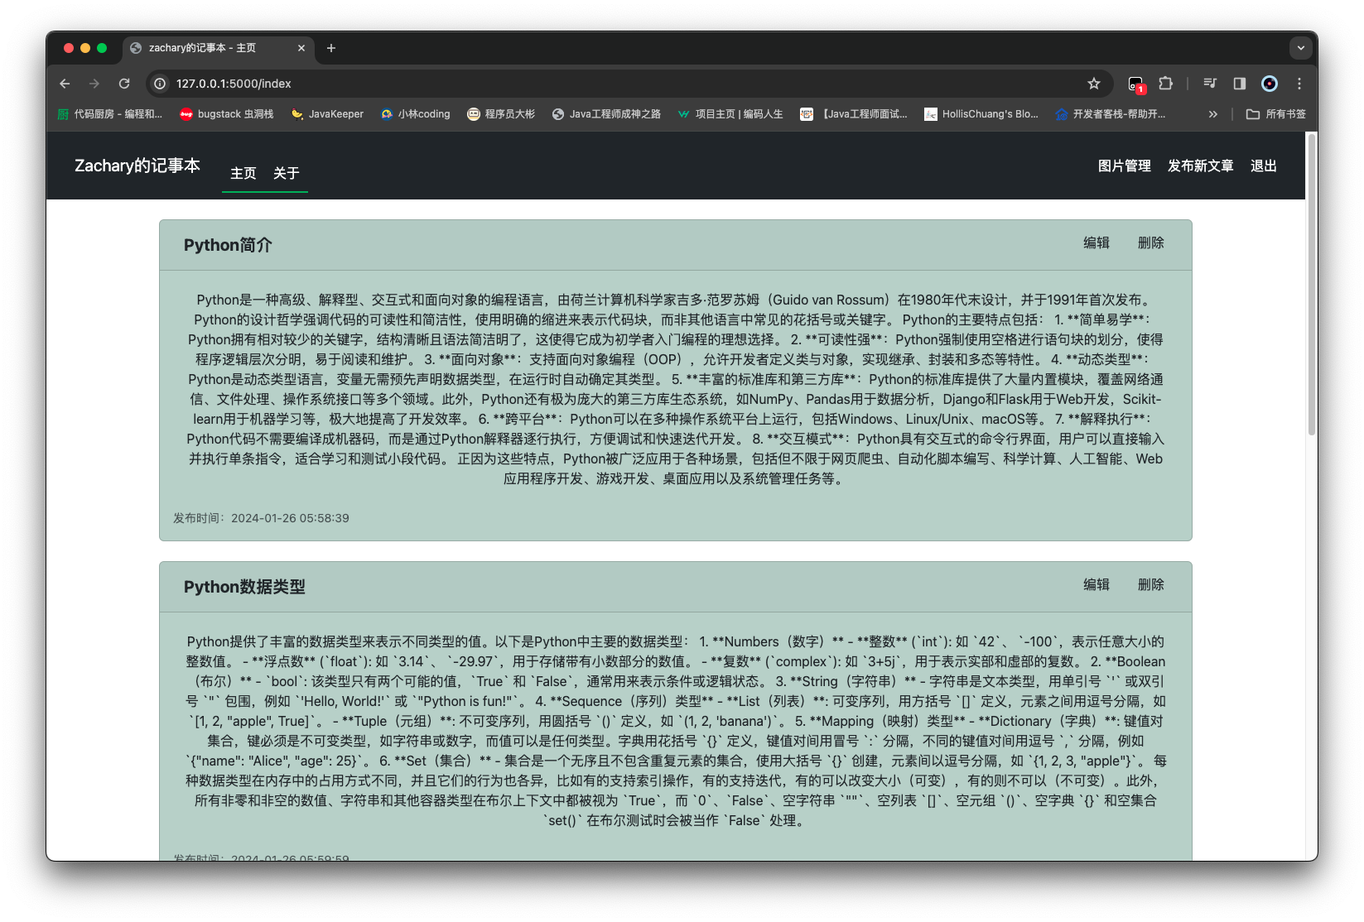1364x922 pixels.
Task: Click the Python数据类型 card title
Action: (x=244, y=587)
